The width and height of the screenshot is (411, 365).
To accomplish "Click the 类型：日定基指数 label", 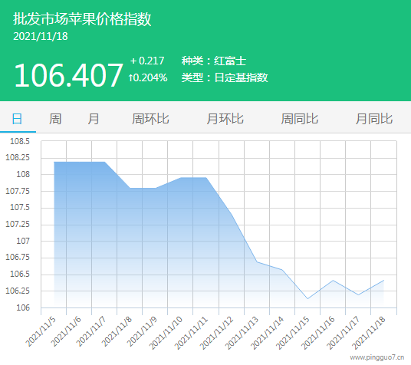I will [x=225, y=77].
